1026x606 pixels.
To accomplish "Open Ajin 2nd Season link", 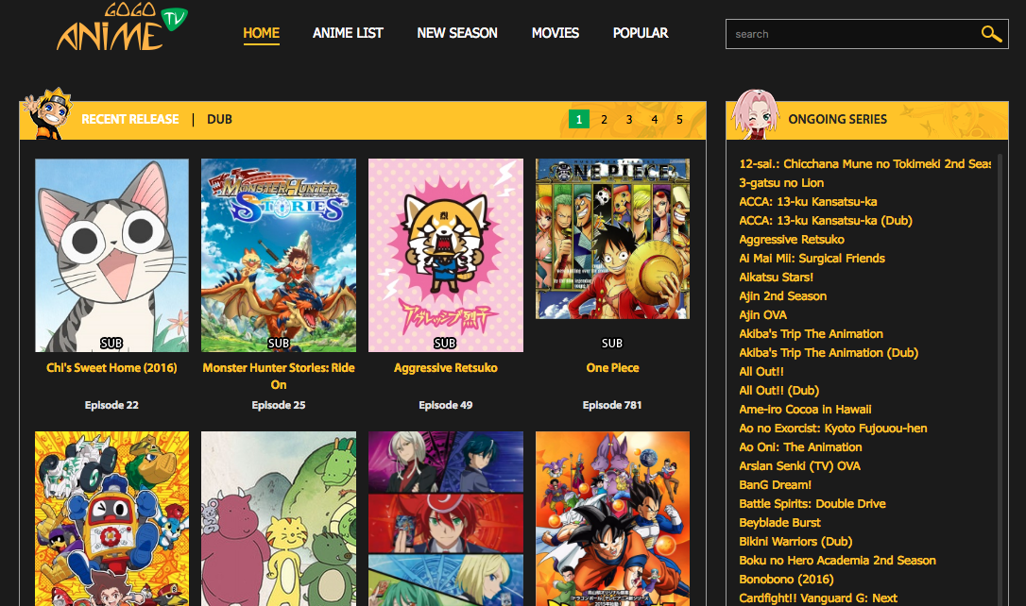I will [x=782, y=296].
